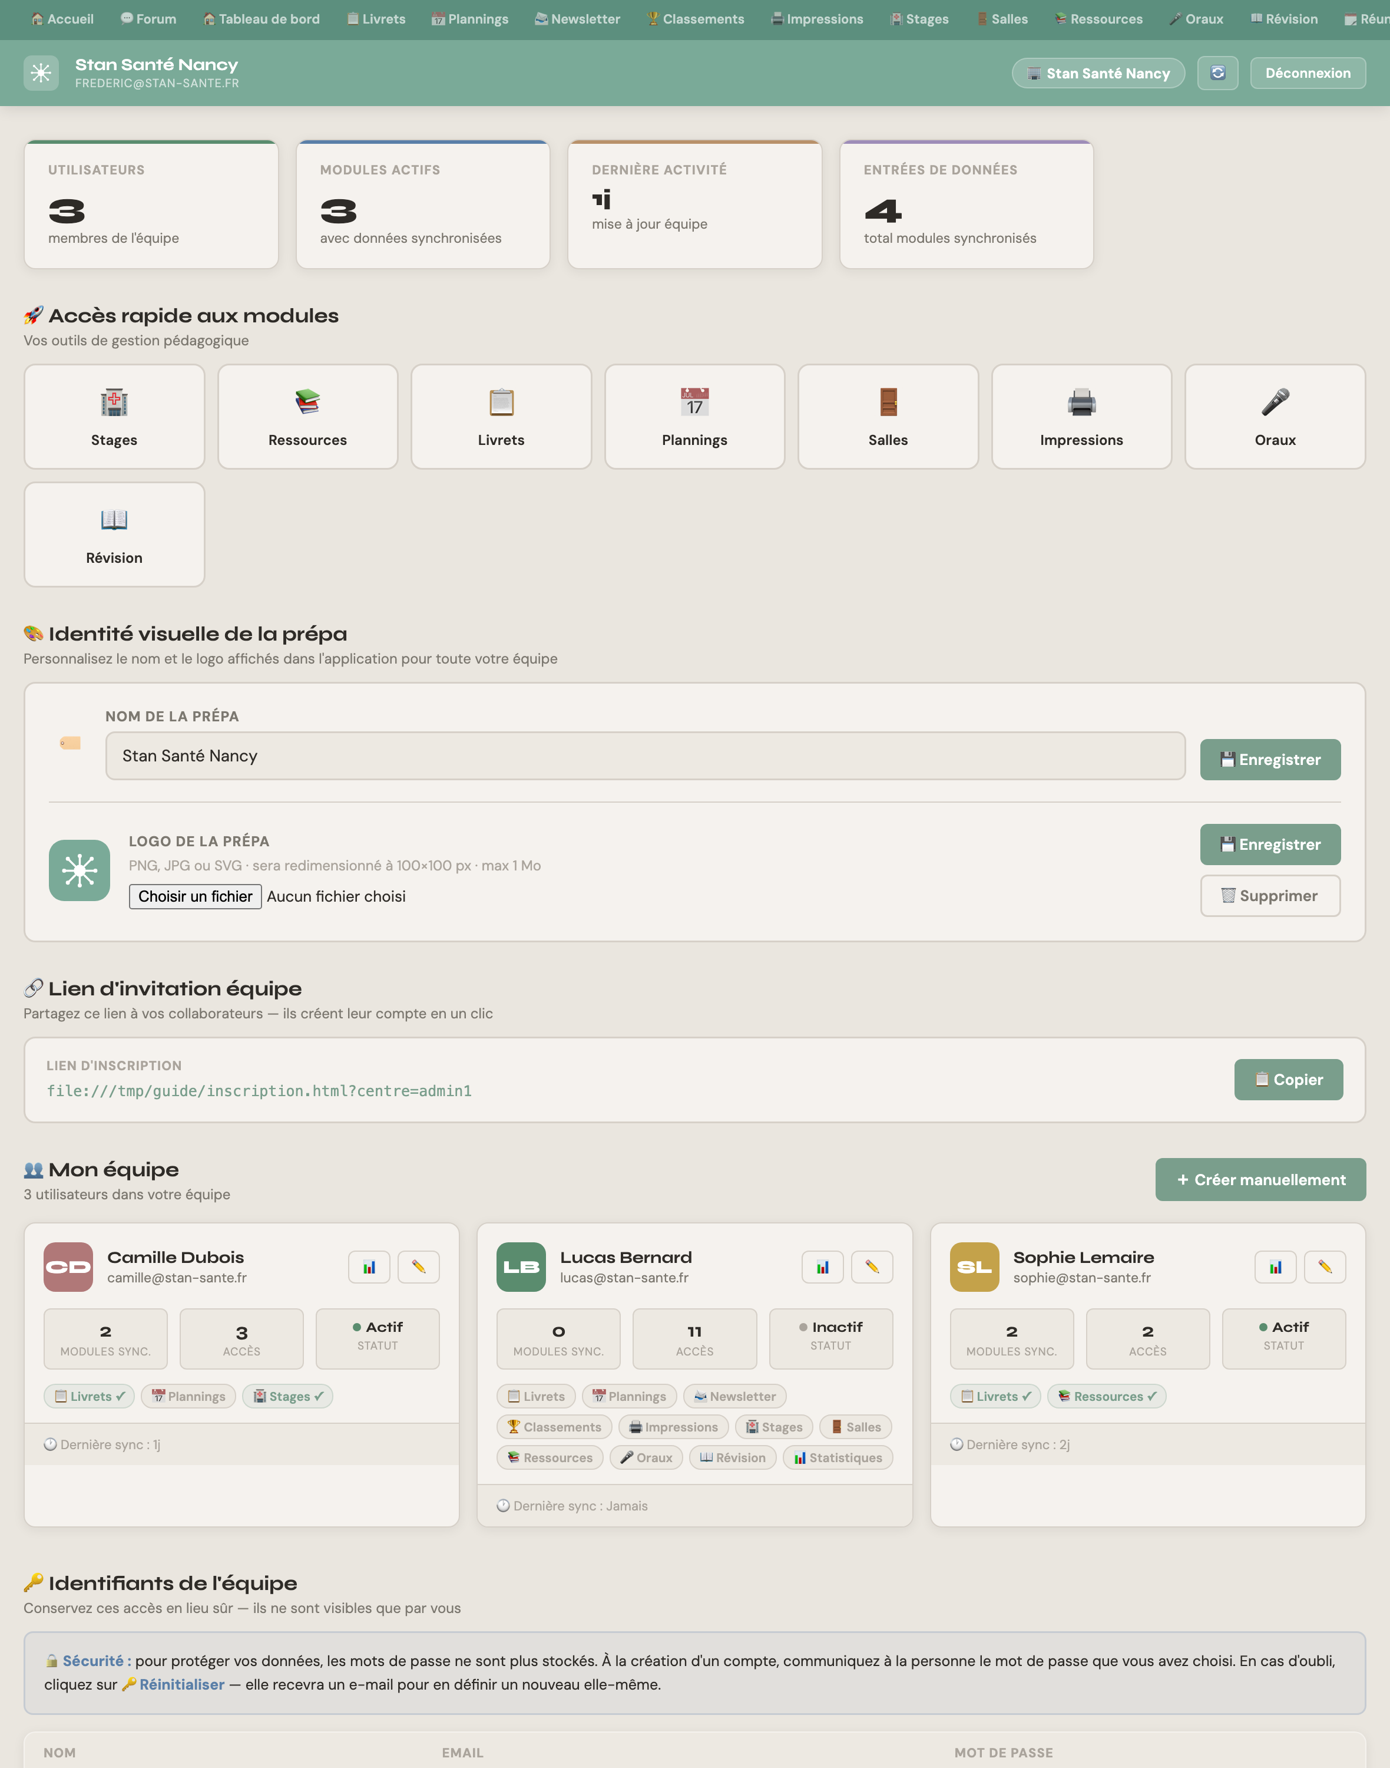The image size is (1390, 1768).
Task: Toggle Sophie's Ressources access chip
Action: pos(1107,1397)
